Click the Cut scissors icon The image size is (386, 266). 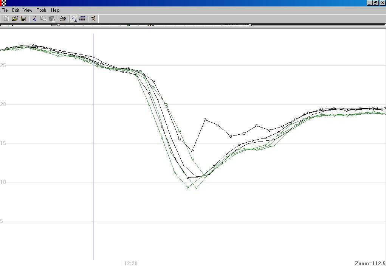(x=34, y=19)
